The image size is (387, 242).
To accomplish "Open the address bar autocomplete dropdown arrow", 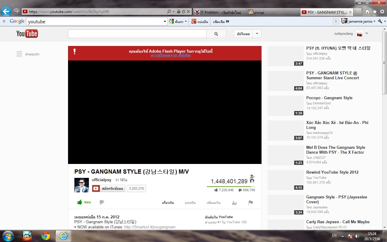I will click(174, 12).
